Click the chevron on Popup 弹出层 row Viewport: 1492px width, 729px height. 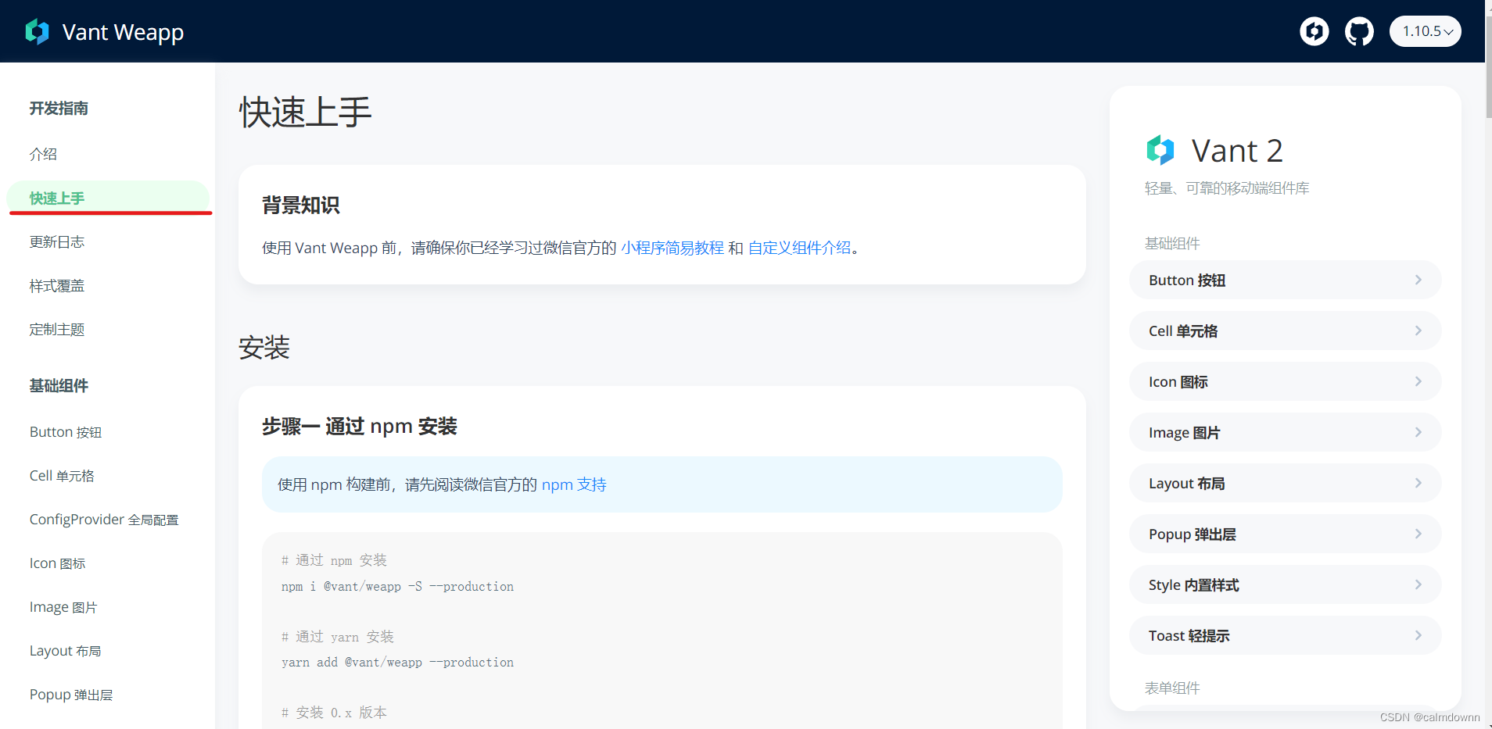coord(1418,534)
